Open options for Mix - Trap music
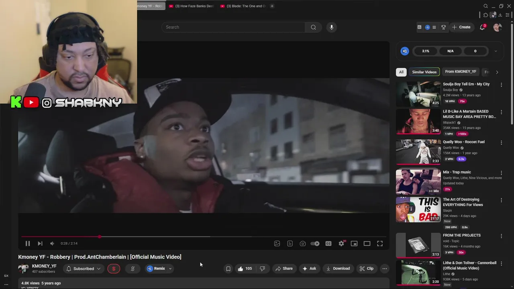This screenshot has height=289, width=514. pyautogui.click(x=501, y=173)
